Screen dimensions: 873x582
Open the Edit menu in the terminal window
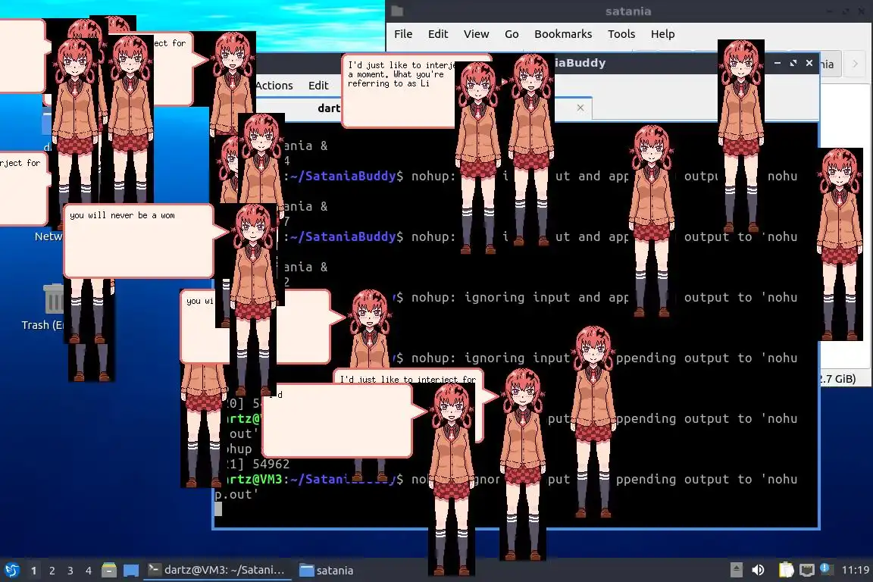(318, 85)
